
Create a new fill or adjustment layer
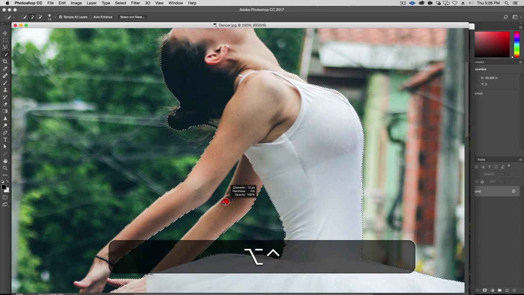point(492,290)
